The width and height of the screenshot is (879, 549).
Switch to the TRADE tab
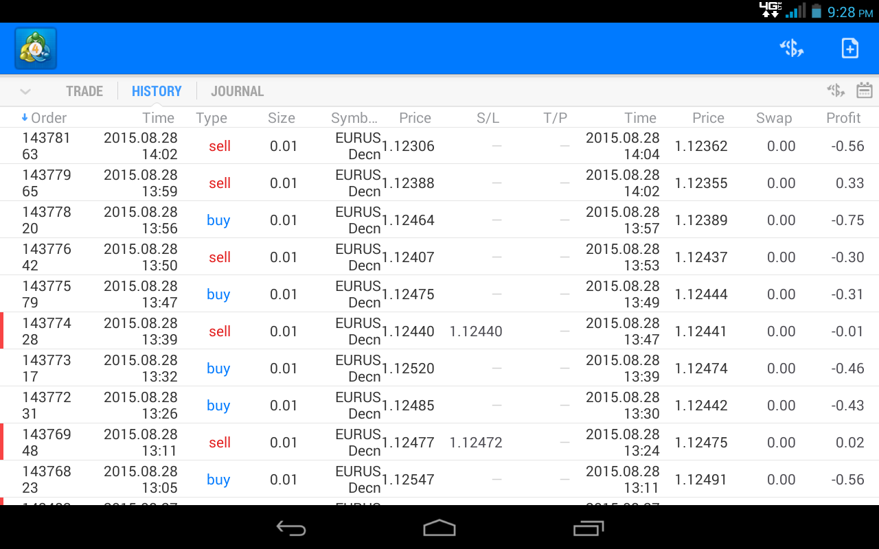84,91
